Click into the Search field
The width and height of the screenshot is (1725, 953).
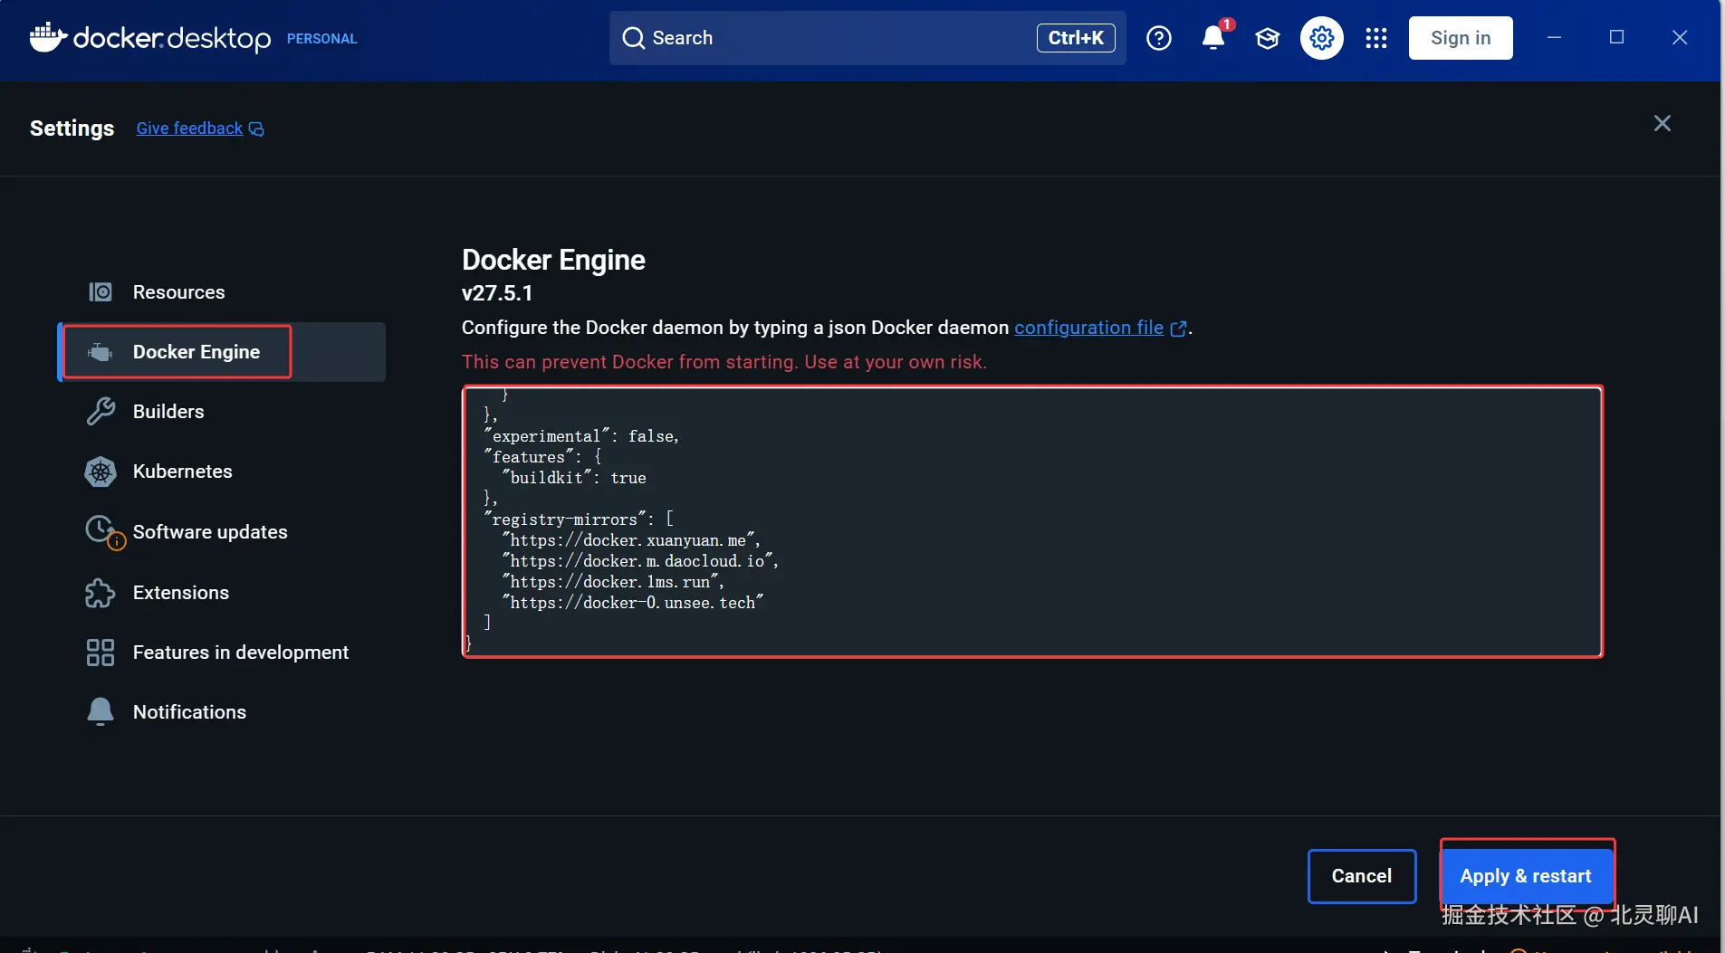click(867, 38)
